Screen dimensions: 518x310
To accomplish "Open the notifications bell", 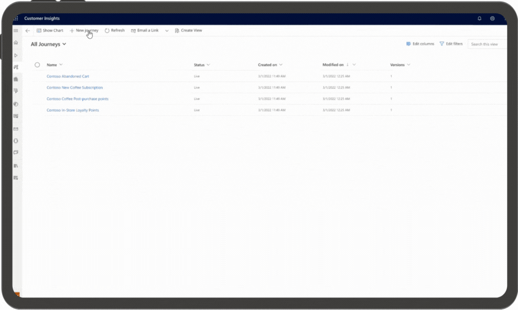I will coord(479,18).
